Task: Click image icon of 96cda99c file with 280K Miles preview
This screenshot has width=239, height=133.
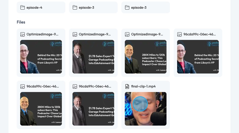Action: pos(23,86)
